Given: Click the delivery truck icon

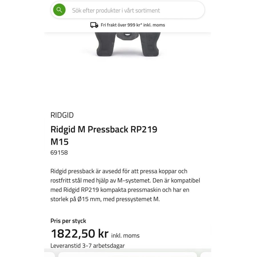Looking at the screenshot, I should point(94,25).
